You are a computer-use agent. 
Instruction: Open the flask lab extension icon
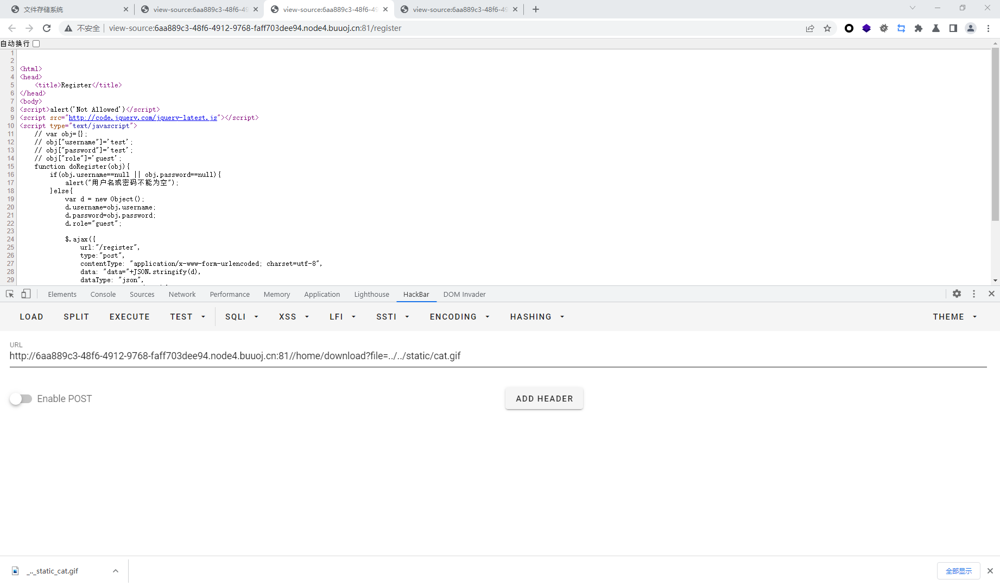point(936,28)
